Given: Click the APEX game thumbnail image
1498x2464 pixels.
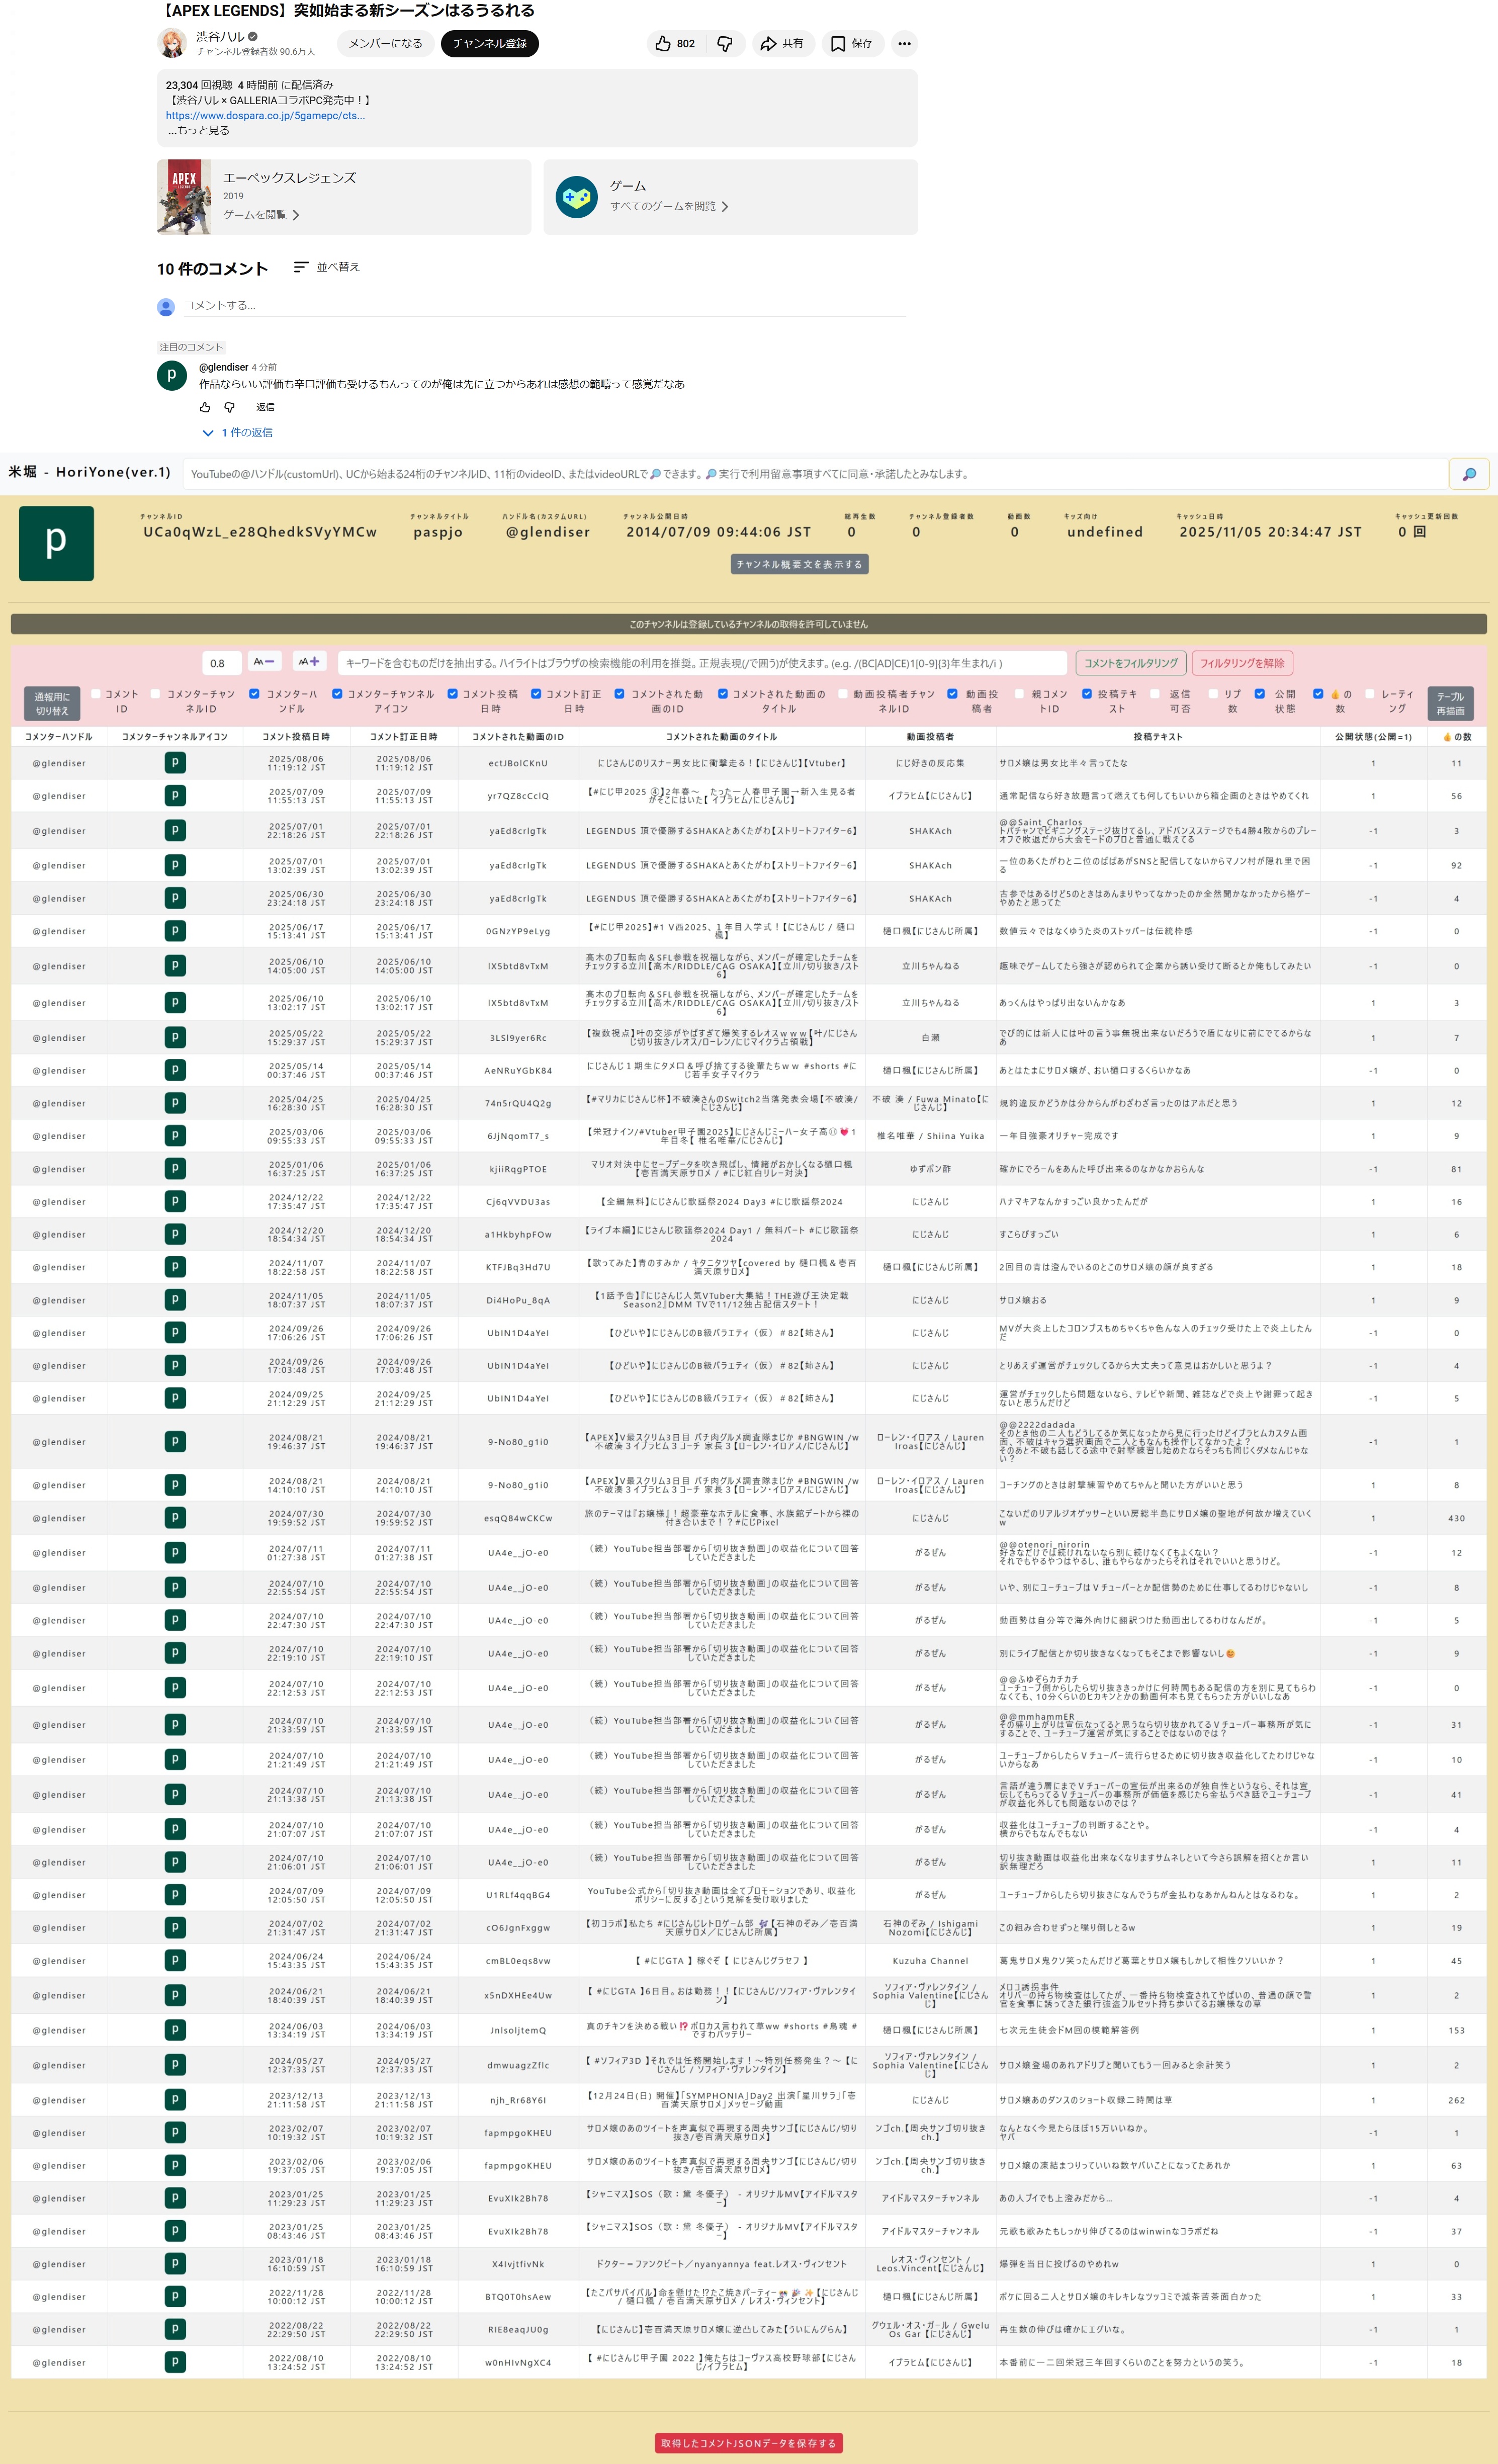Looking at the screenshot, I should tap(184, 197).
